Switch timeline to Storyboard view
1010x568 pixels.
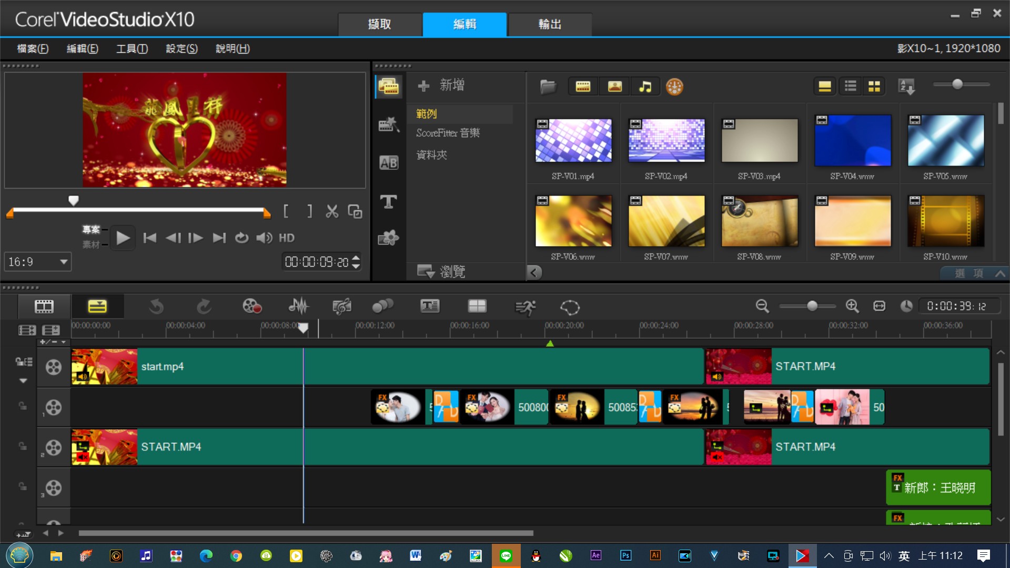point(44,307)
